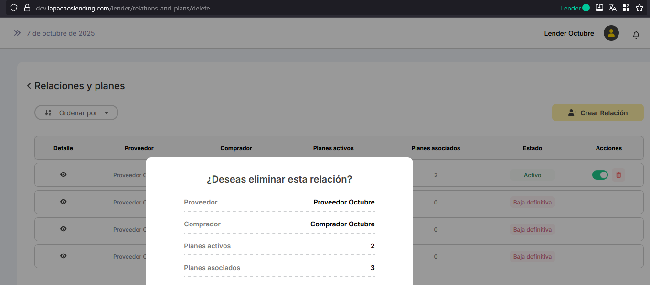Click the site lock security icon
The height and width of the screenshot is (285, 650).
point(27,8)
